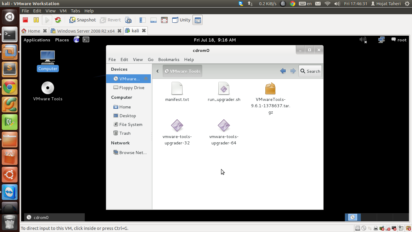This screenshot has height=232, width=412.
Task: Toggle Unity mode
Action: tap(181, 20)
